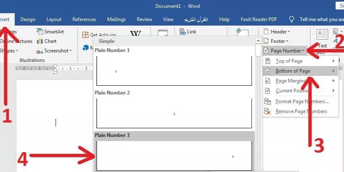Click the Page Number dropdown button
Screen dimensions: 344x172
tap(284, 51)
